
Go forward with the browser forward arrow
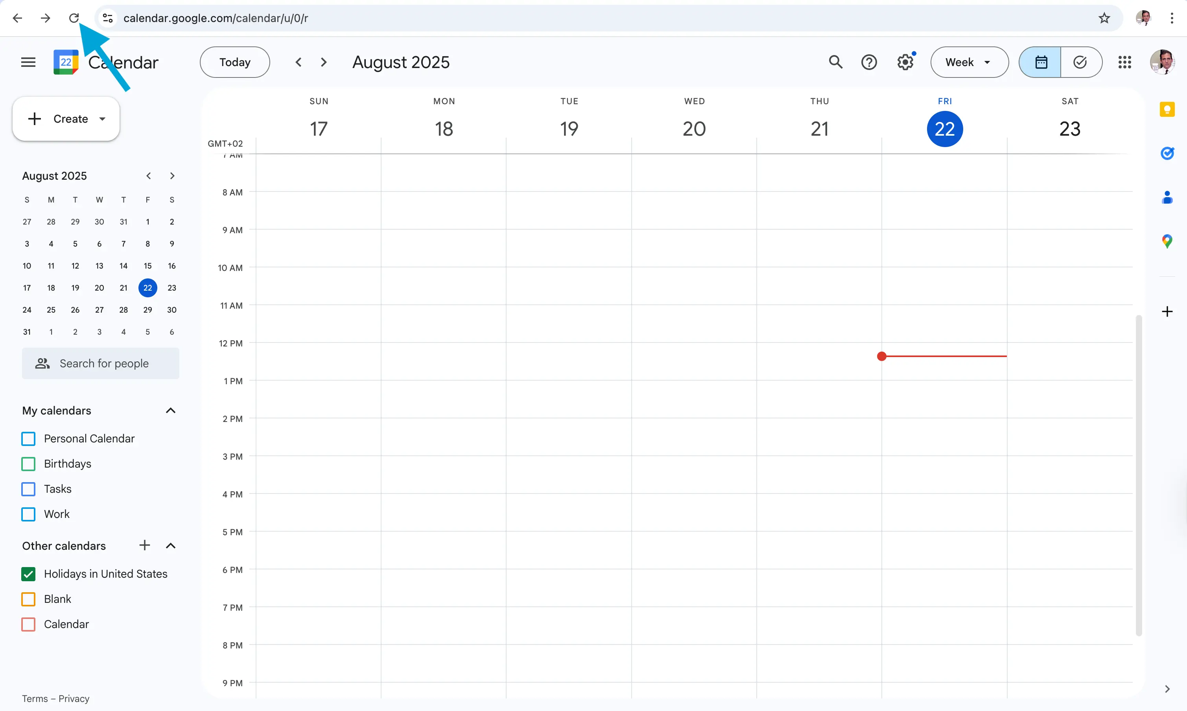(x=46, y=18)
